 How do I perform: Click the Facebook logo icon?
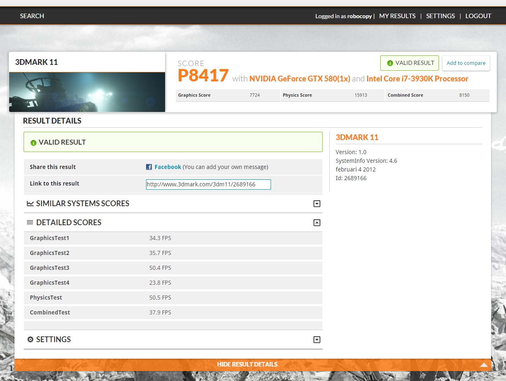pos(149,167)
